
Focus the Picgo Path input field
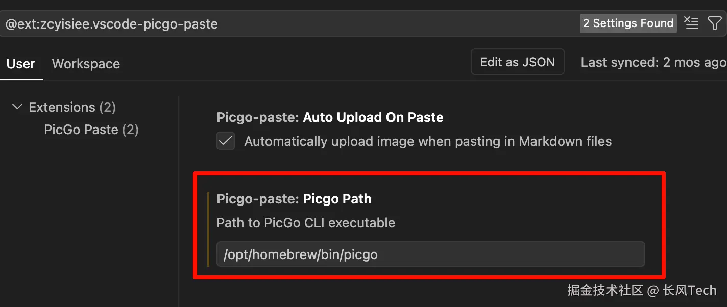click(430, 254)
